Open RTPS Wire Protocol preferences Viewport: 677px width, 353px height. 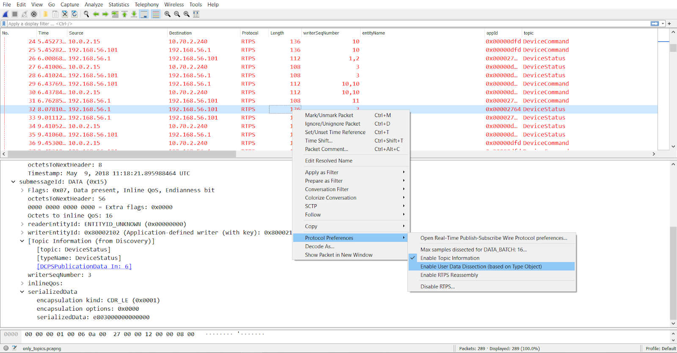492,238
